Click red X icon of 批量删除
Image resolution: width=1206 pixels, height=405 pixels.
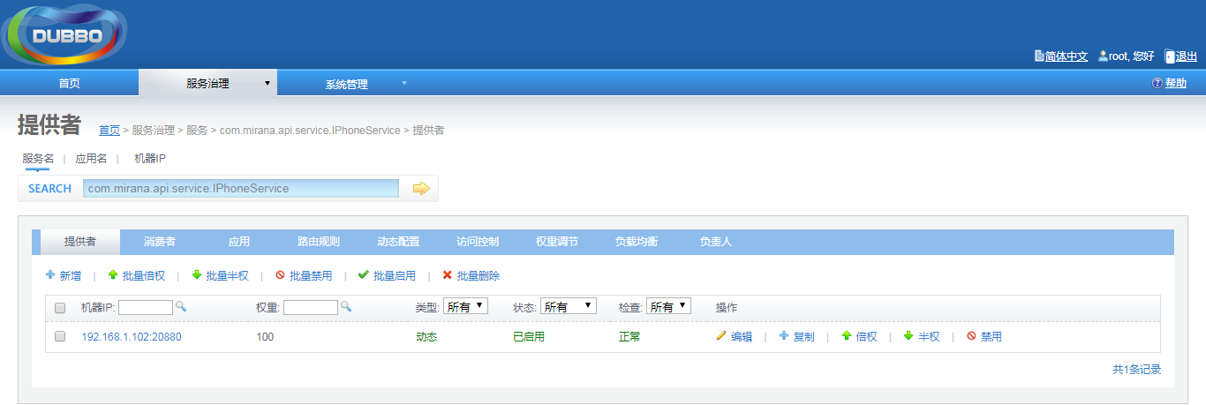click(x=448, y=275)
